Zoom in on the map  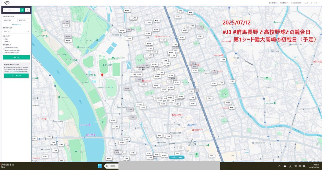pyautogui.click(x=34, y=82)
